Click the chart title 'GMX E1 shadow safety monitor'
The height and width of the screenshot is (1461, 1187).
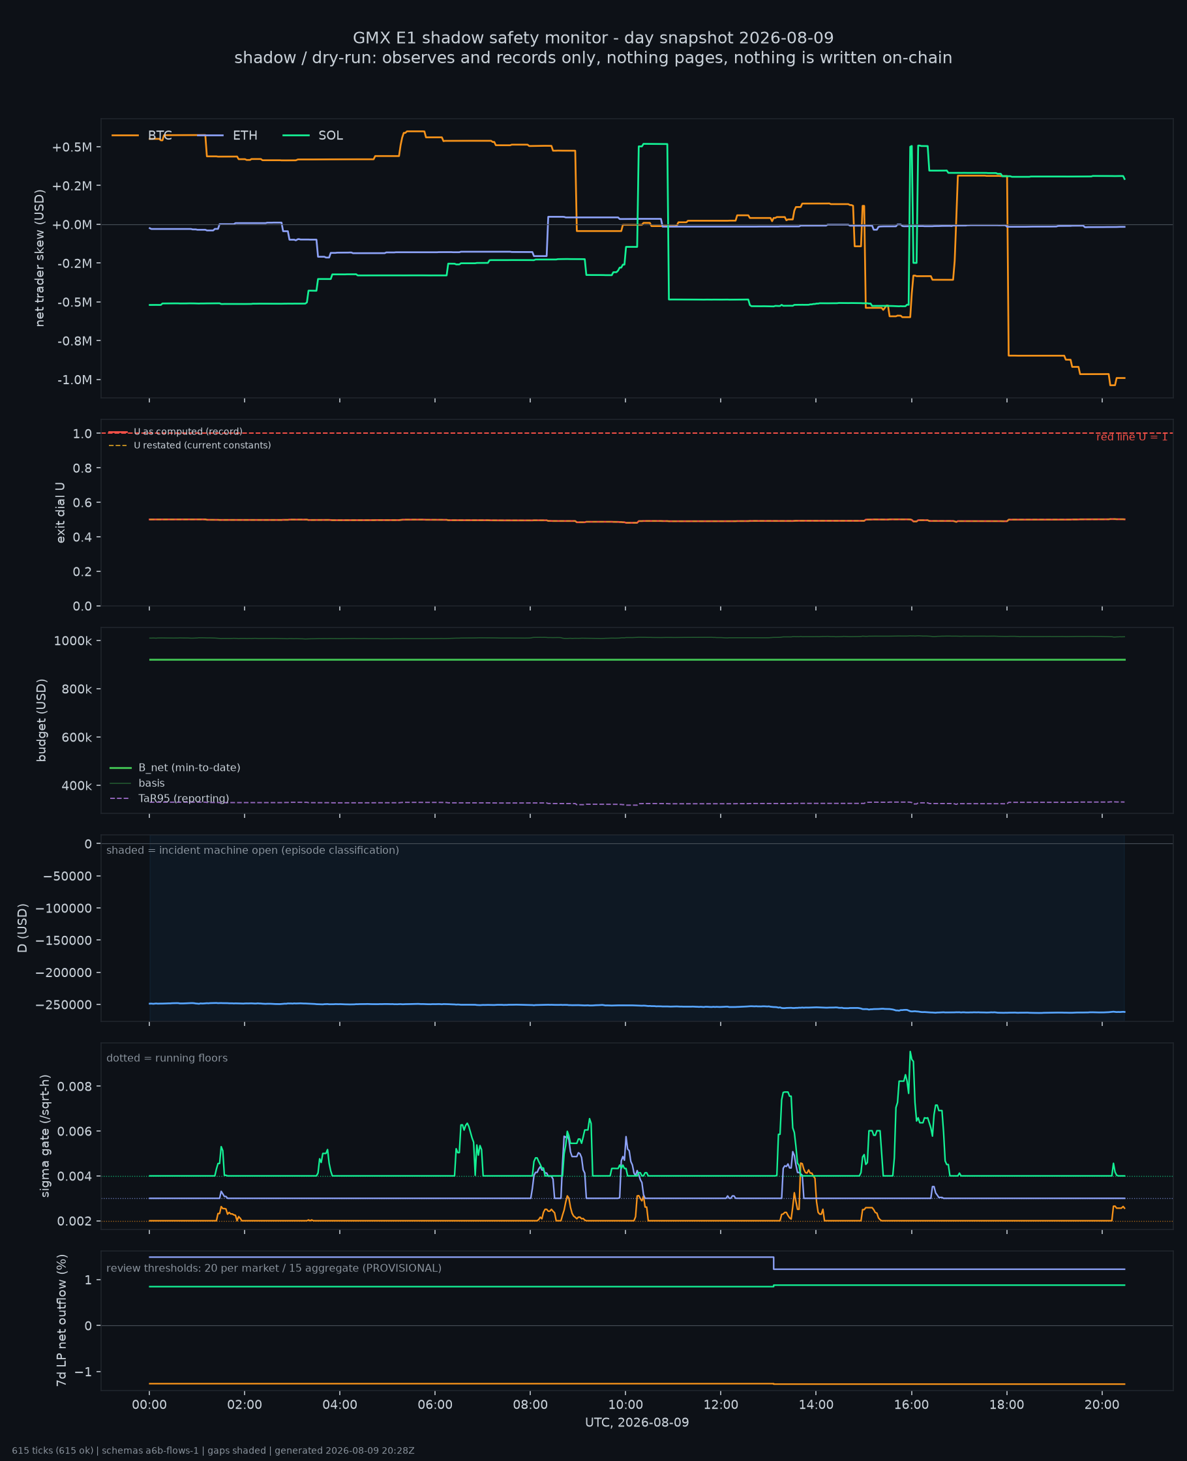(593, 38)
